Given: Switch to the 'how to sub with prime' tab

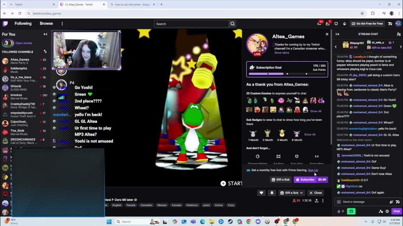Looking at the screenshot, I should (x=132, y=4).
